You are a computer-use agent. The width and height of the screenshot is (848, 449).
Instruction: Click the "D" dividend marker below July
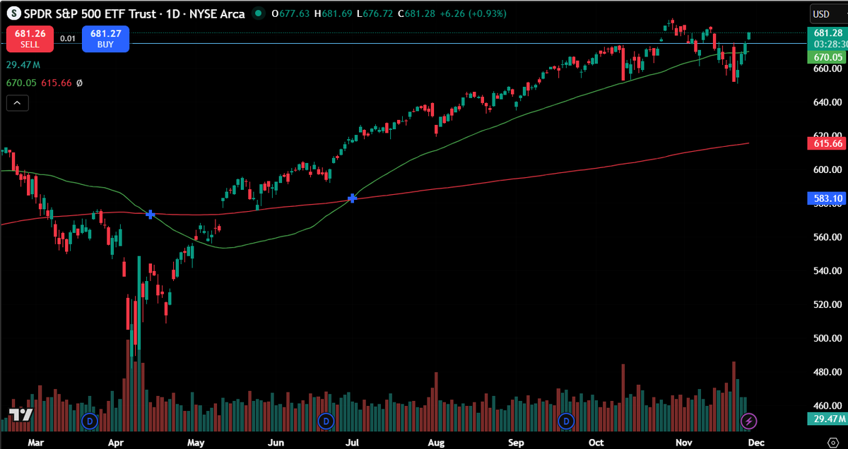pos(326,421)
